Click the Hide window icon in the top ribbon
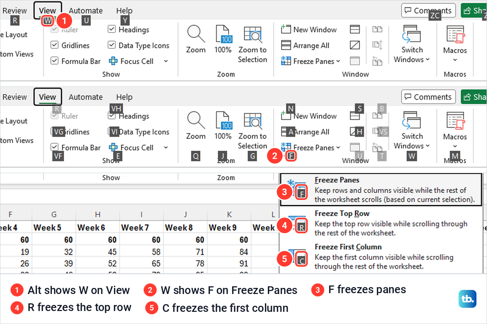 (355, 45)
